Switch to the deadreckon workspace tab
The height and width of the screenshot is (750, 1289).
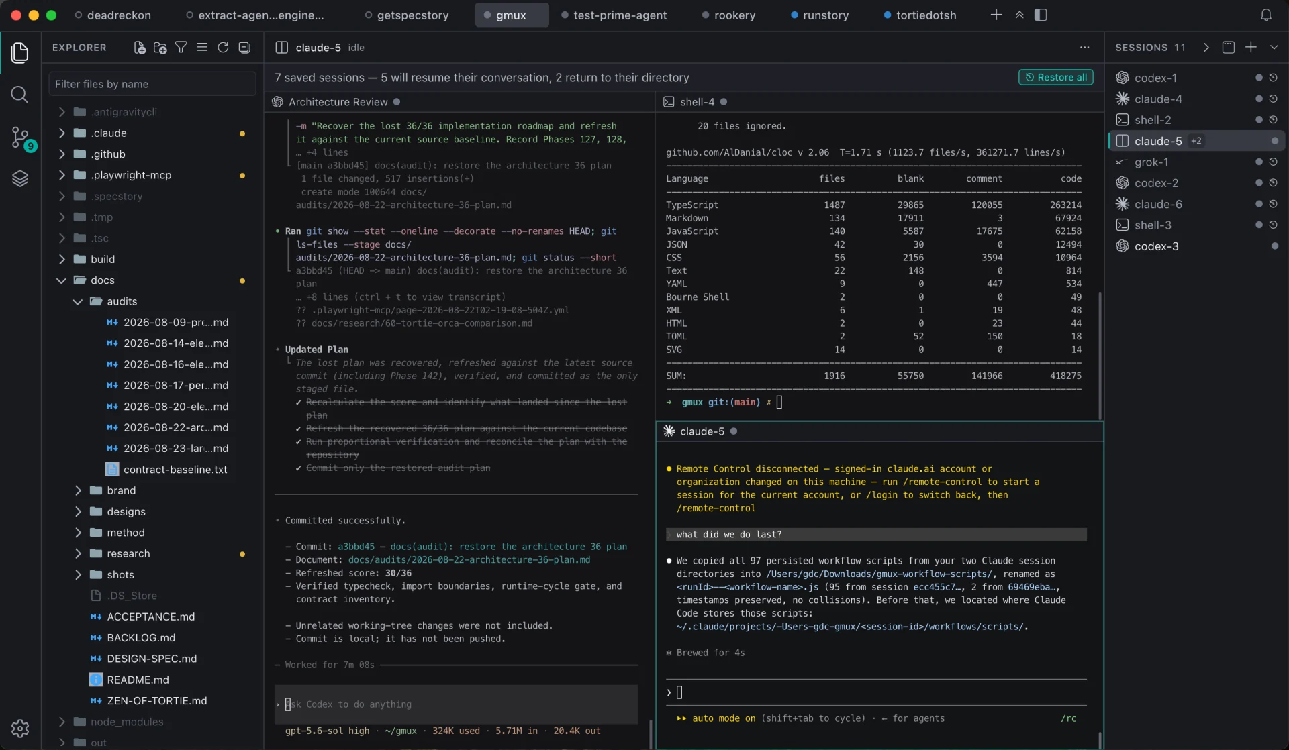click(112, 15)
